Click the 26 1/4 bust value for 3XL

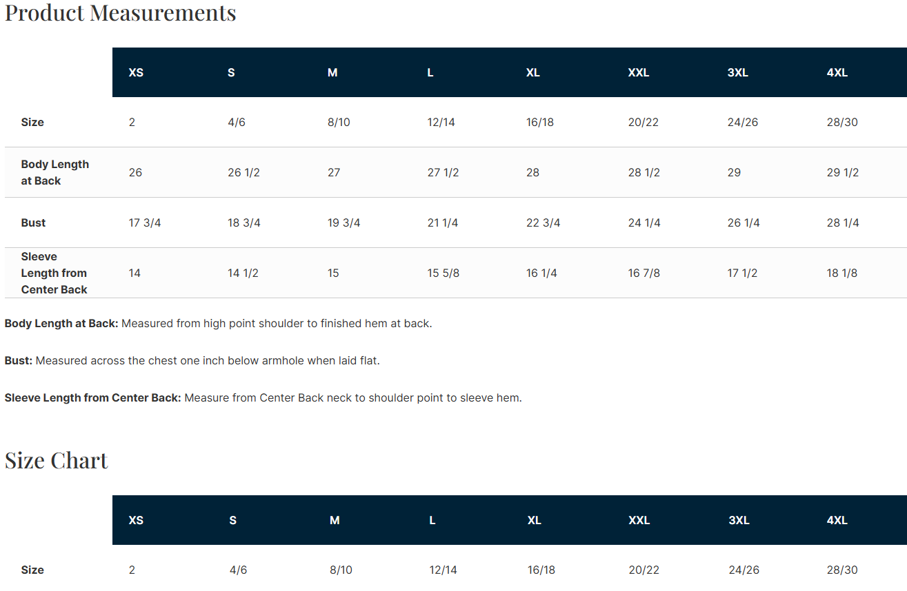(744, 222)
